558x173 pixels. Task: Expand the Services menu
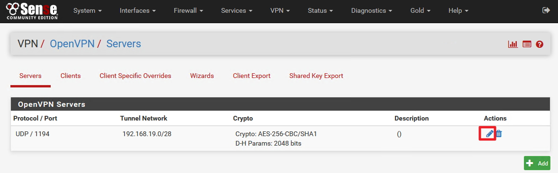pyautogui.click(x=237, y=11)
